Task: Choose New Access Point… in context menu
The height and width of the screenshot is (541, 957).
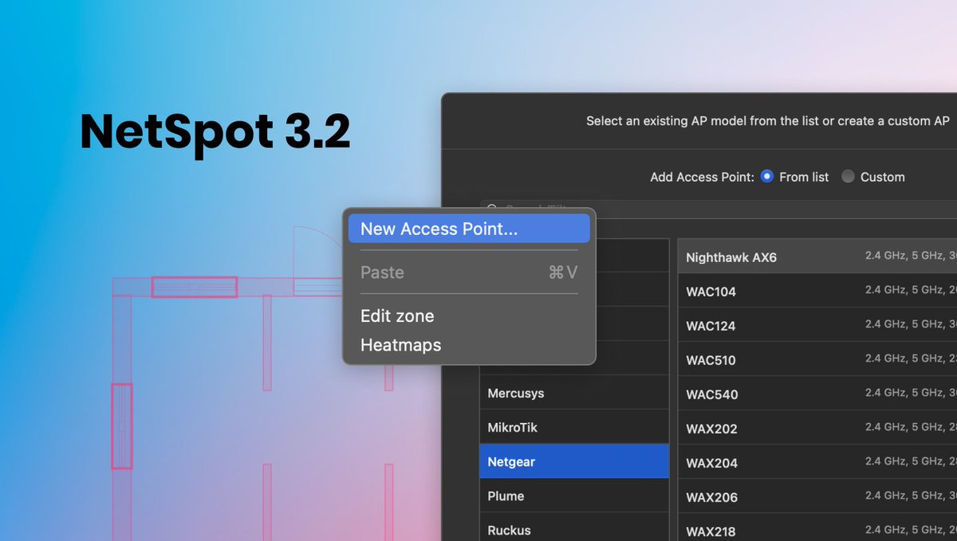Action: coord(469,229)
